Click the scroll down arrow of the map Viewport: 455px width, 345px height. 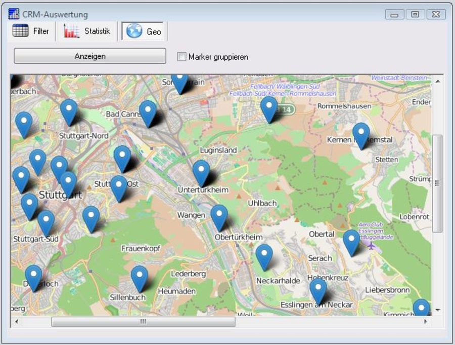(x=438, y=310)
